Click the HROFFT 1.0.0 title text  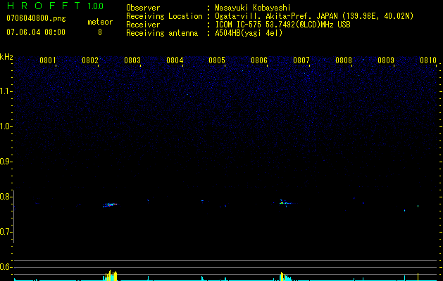(x=55, y=6)
